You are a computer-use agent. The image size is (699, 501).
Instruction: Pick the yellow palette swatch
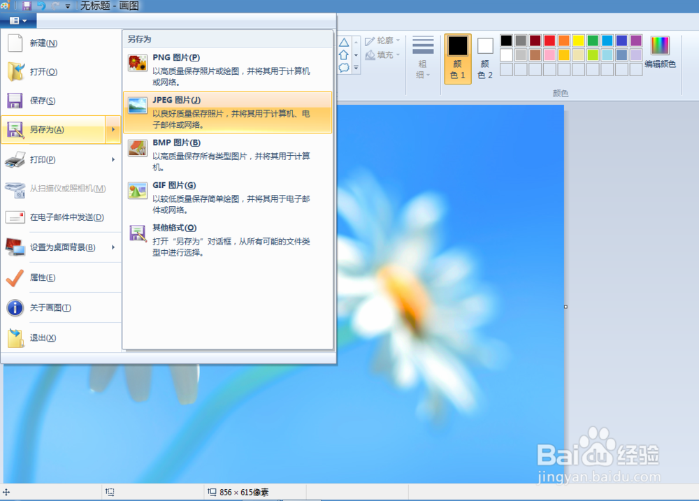[x=578, y=41]
